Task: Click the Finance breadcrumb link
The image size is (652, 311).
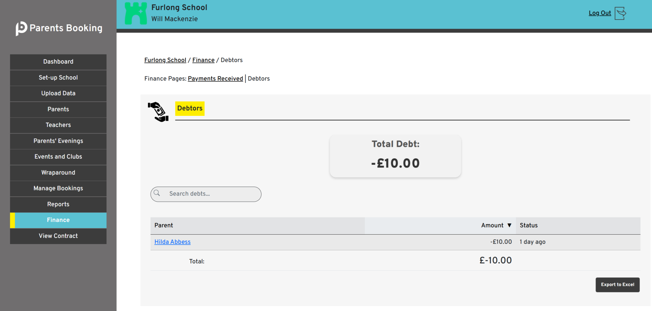Action: click(203, 60)
